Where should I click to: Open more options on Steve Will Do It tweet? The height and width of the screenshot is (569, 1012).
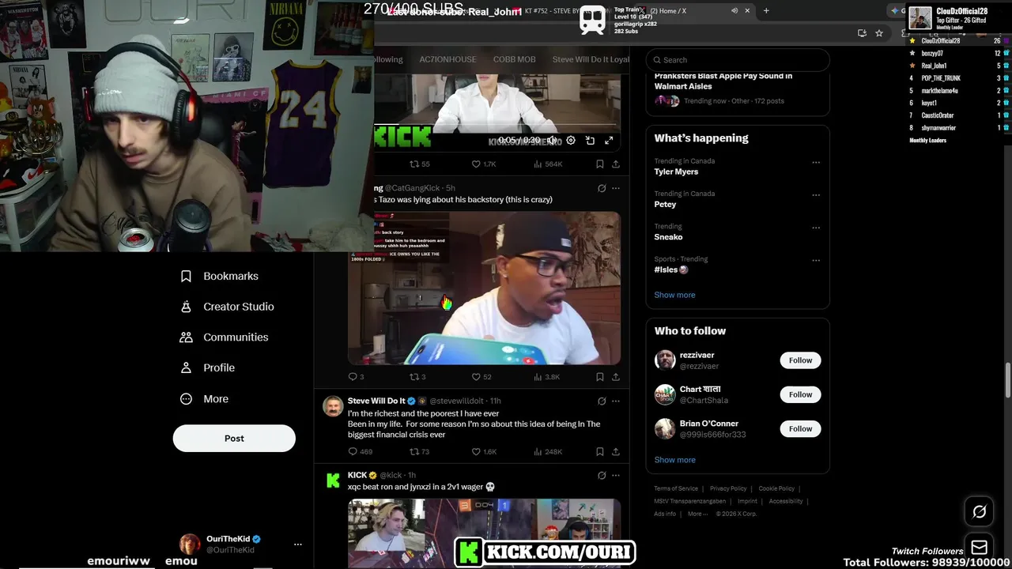(616, 401)
